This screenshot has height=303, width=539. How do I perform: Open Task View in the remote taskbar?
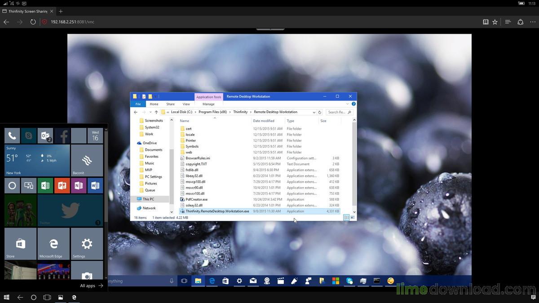click(184, 281)
